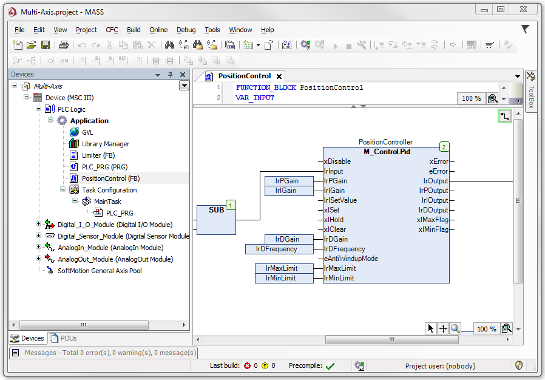Screen dimensions: 545x380
Task: Open the zoom level dropdown in the CFC editor
Action: pos(487,328)
